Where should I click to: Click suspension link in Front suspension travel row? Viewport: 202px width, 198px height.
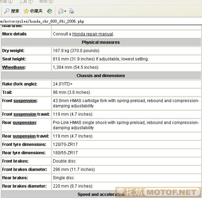[25, 114]
